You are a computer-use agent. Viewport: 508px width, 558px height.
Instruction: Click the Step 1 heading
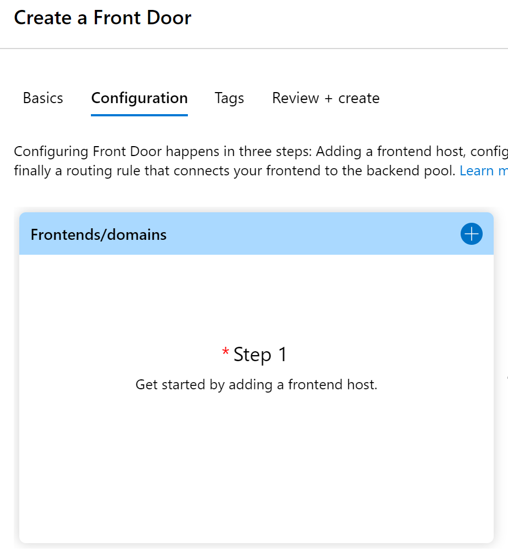click(260, 355)
